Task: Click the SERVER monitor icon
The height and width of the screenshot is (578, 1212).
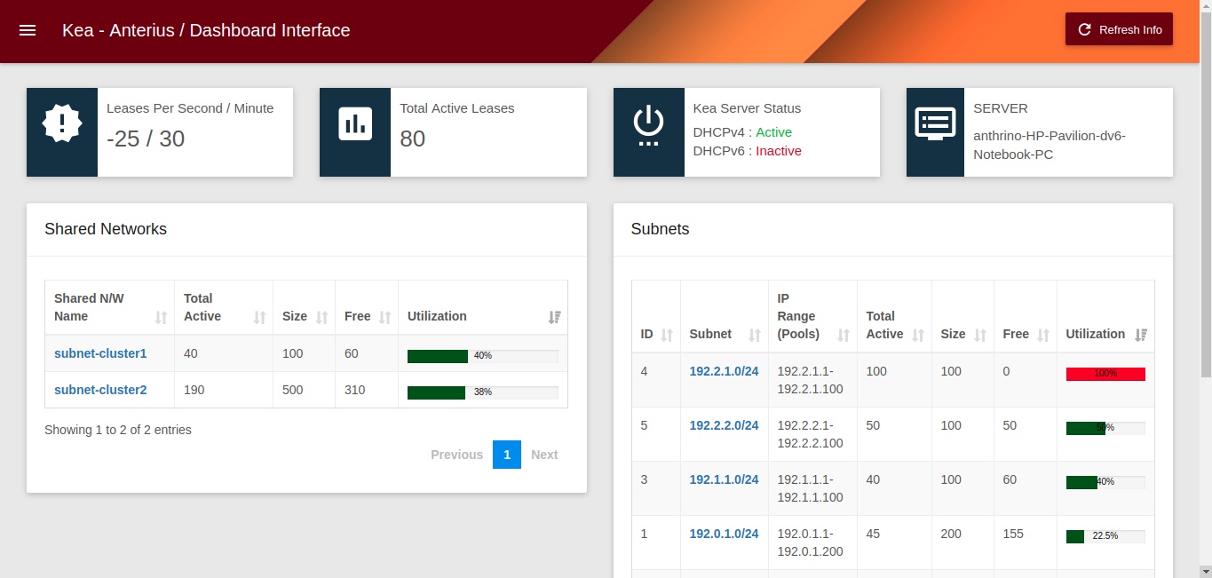Action: pos(935,123)
